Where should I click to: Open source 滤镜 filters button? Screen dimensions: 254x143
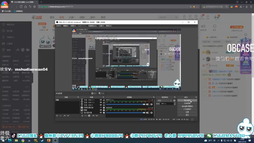[x=102, y=93]
